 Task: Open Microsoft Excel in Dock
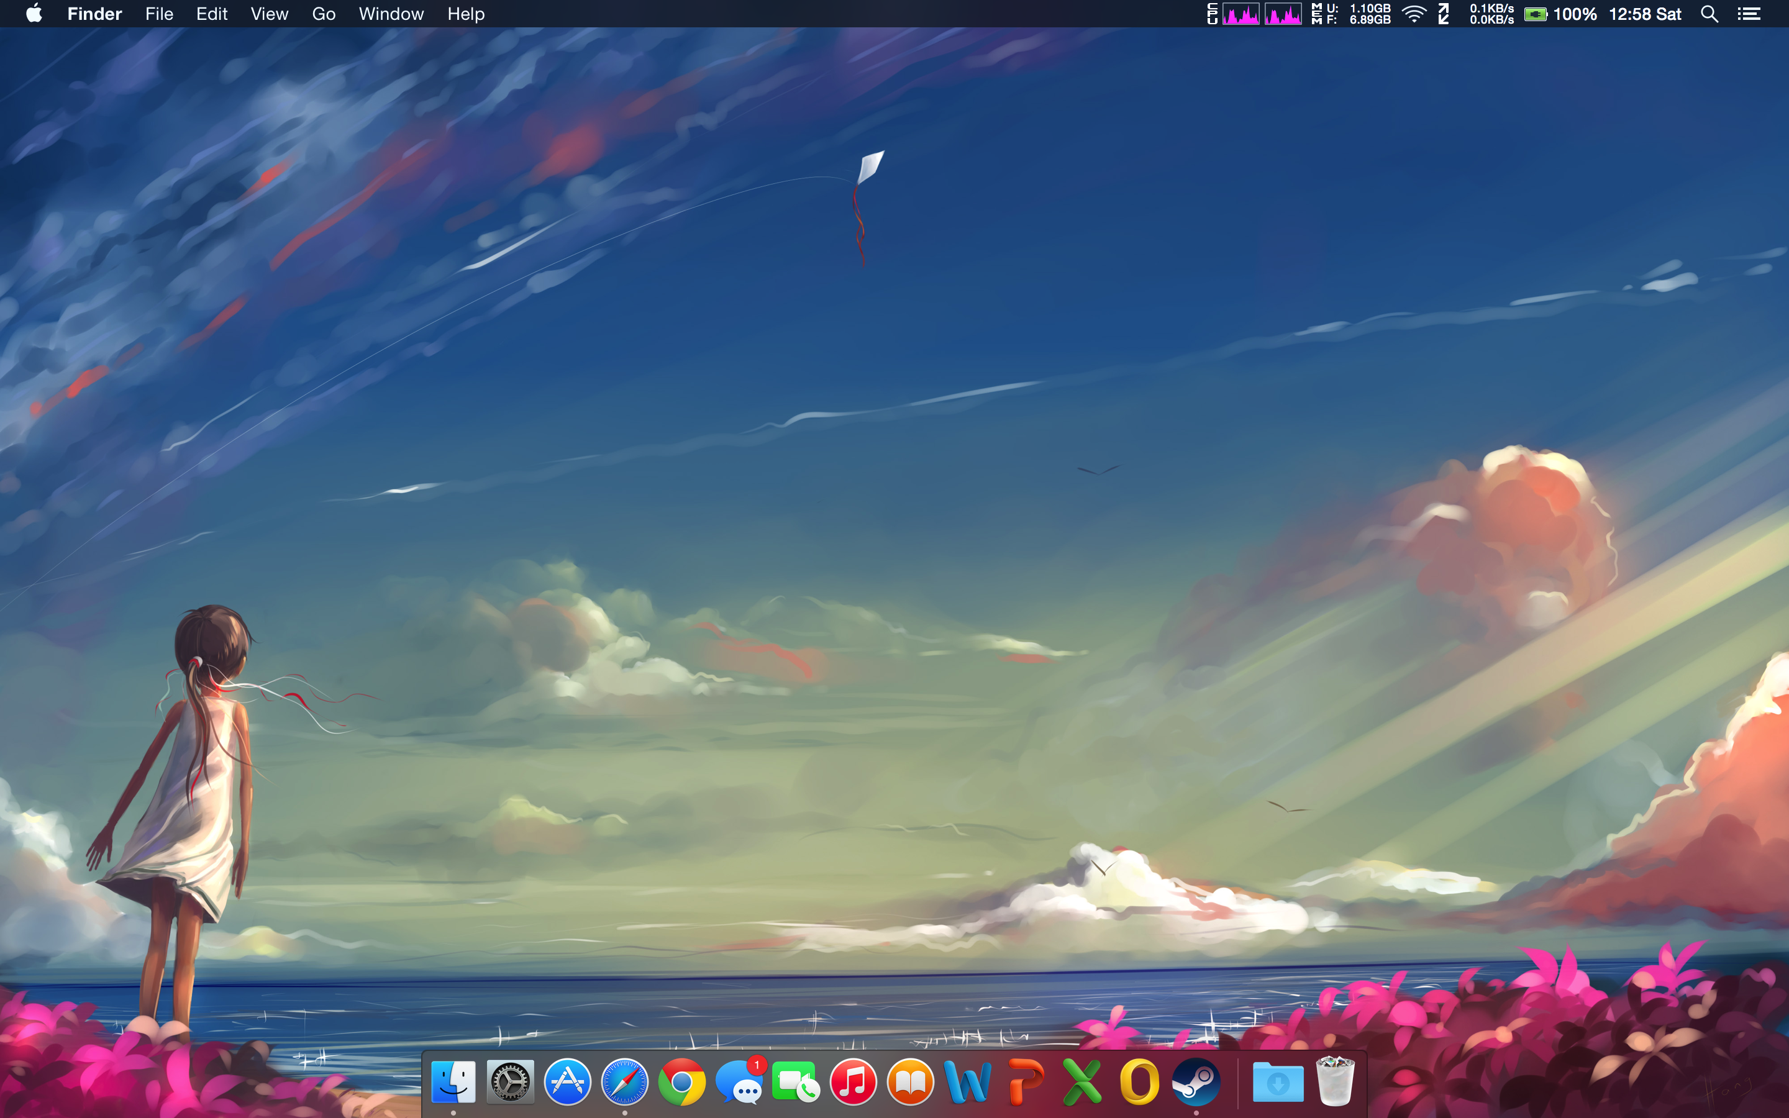(1081, 1082)
